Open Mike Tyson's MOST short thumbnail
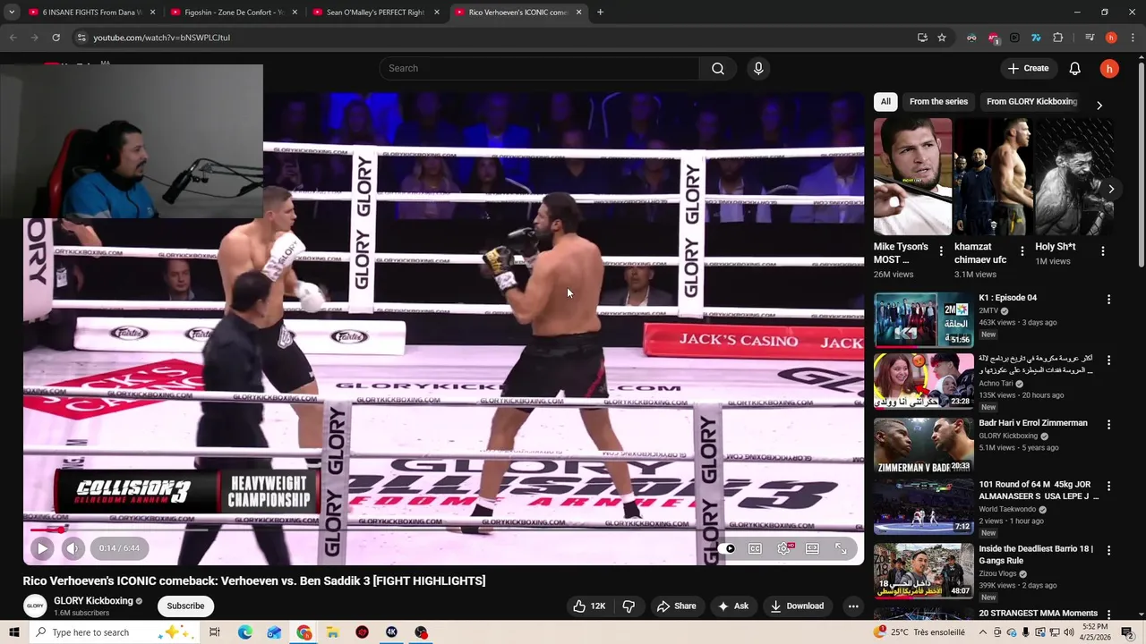The height and width of the screenshot is (644, 1146). tap(912, 176)
